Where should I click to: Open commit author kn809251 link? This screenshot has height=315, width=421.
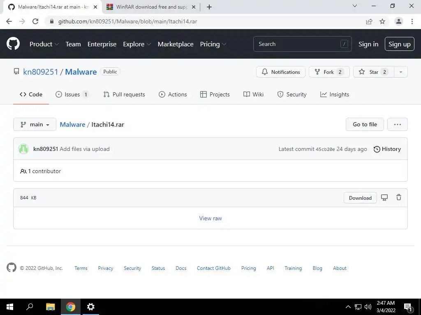[x=46, y=149]
